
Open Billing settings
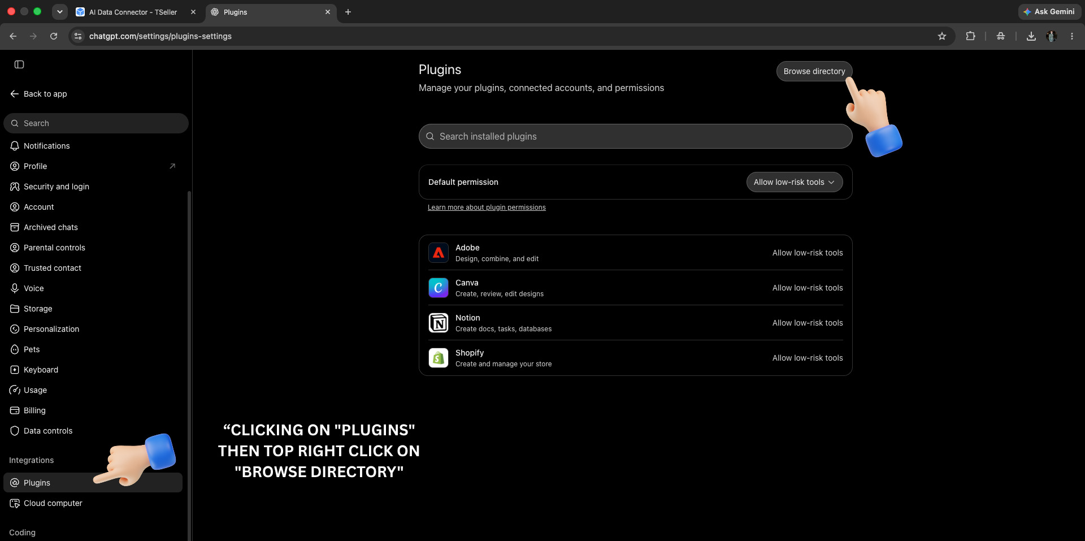(93, 410)
